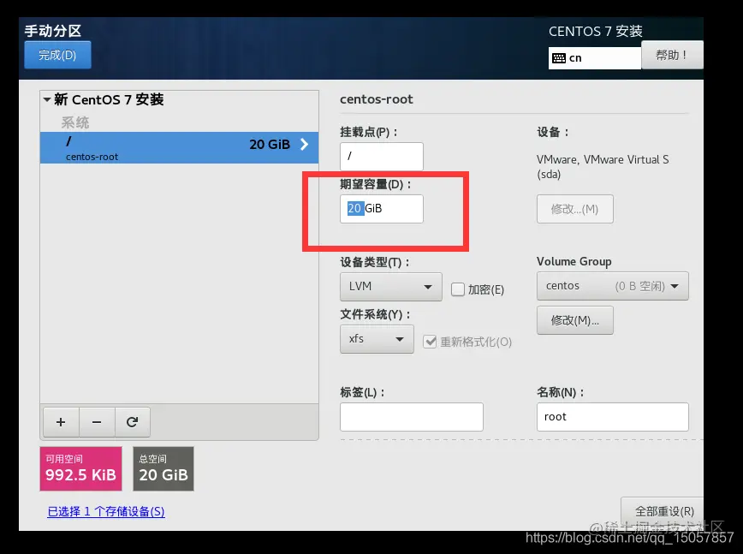743x554 pixels.
Task: Click the cn keyboard layout indicator
Action: [x=595, y=58]
